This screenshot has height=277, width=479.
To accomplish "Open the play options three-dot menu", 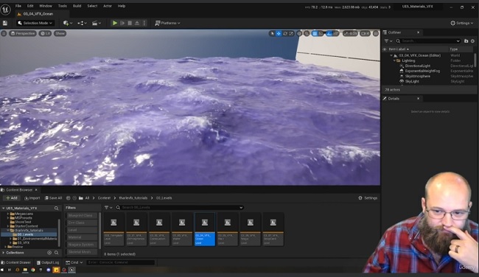I will tap(144, 23).
